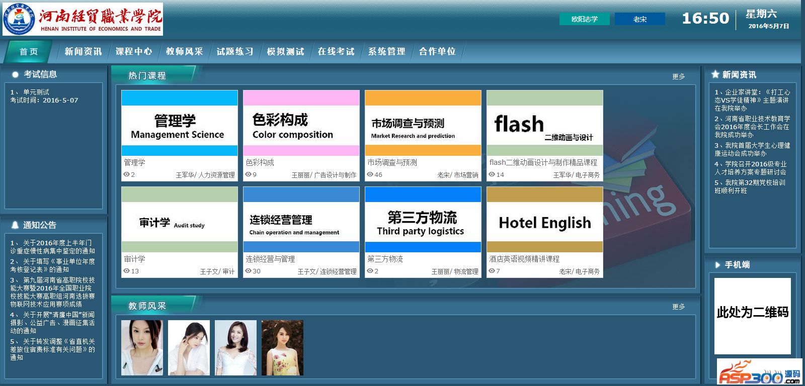Open news 河南省职业技术教育学会2016年度会长工作会
805x386 pixels.
pyautogui.click(x=753, y=127)
